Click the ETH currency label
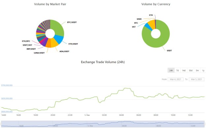This screenshot has width=206, height=128. click(151, 15)
